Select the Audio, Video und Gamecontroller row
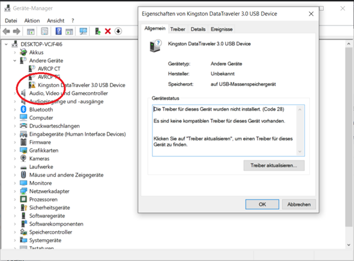Screen dimensions: 354x261 pos(68,93)
